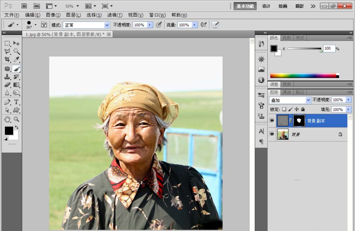355x231 pixels.
Task: Select the Eraser tool
Action: tap(7, 85)
